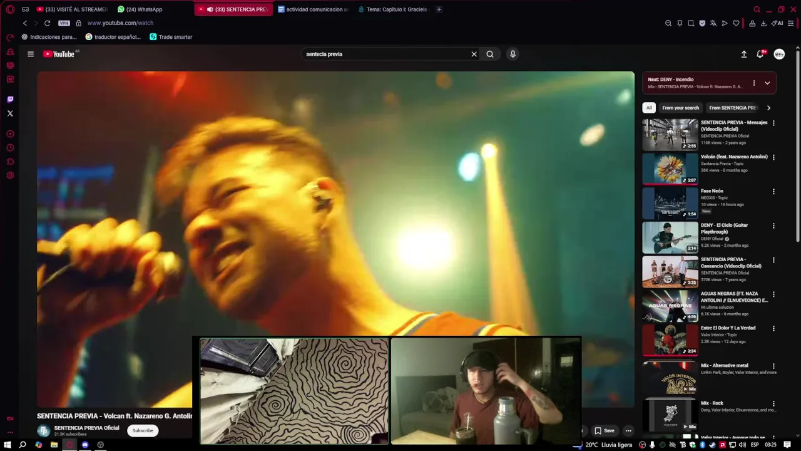Screen dimensions: 801x451
Task: Reload the current page
Action: 47,23
